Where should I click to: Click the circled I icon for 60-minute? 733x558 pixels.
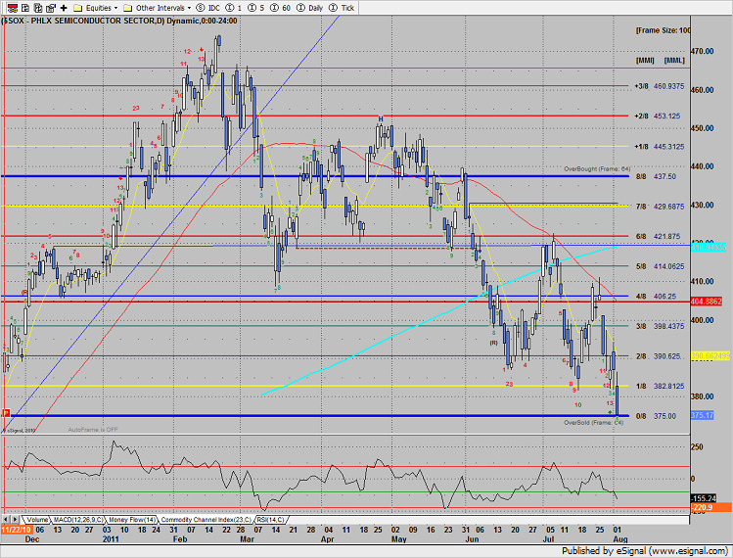point(274,8)
